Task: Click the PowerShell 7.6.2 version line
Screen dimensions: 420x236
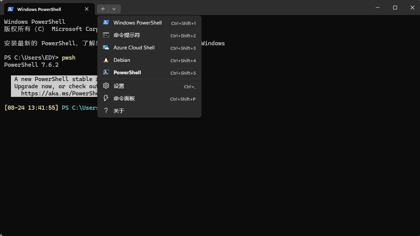Action: (x=31, y=65)
